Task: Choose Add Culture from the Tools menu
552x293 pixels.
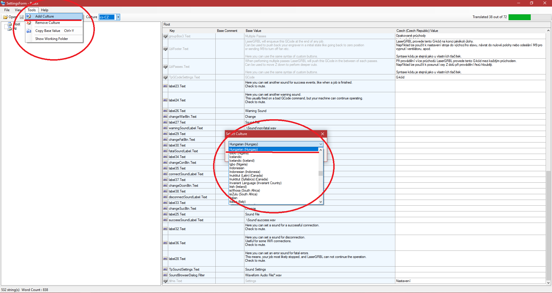Action: [x=54, y=16]
